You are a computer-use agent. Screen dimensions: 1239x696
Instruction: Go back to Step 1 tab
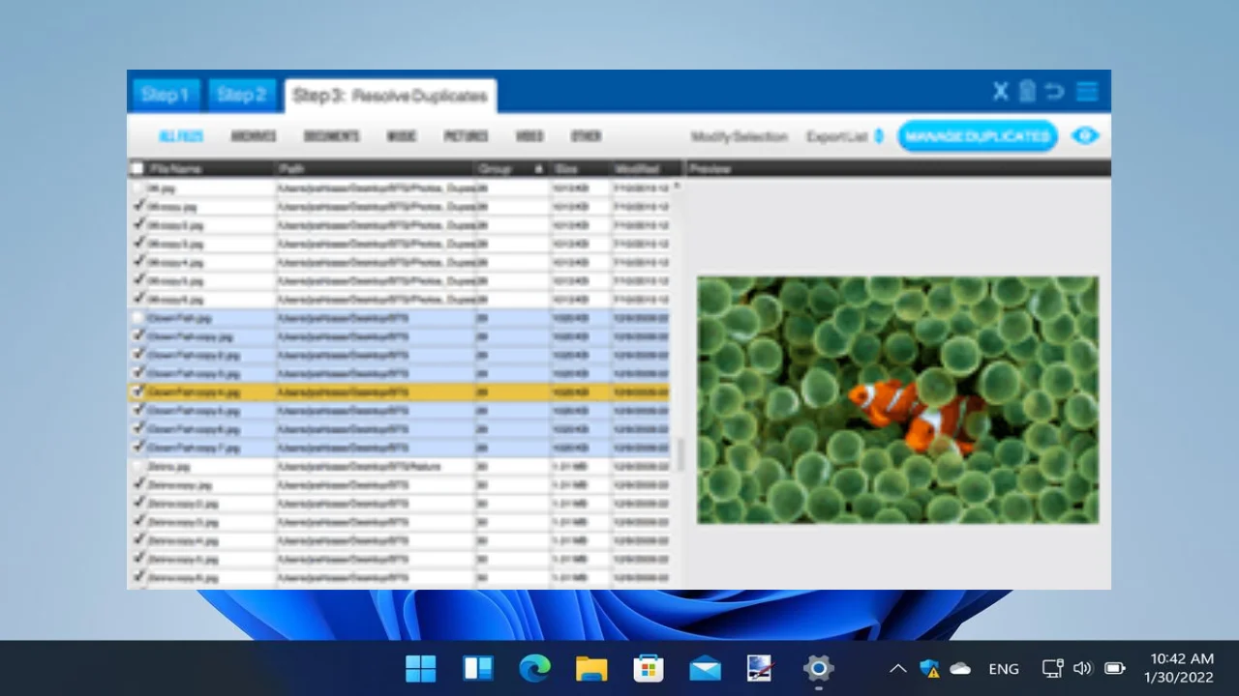(x=166, y=95)
